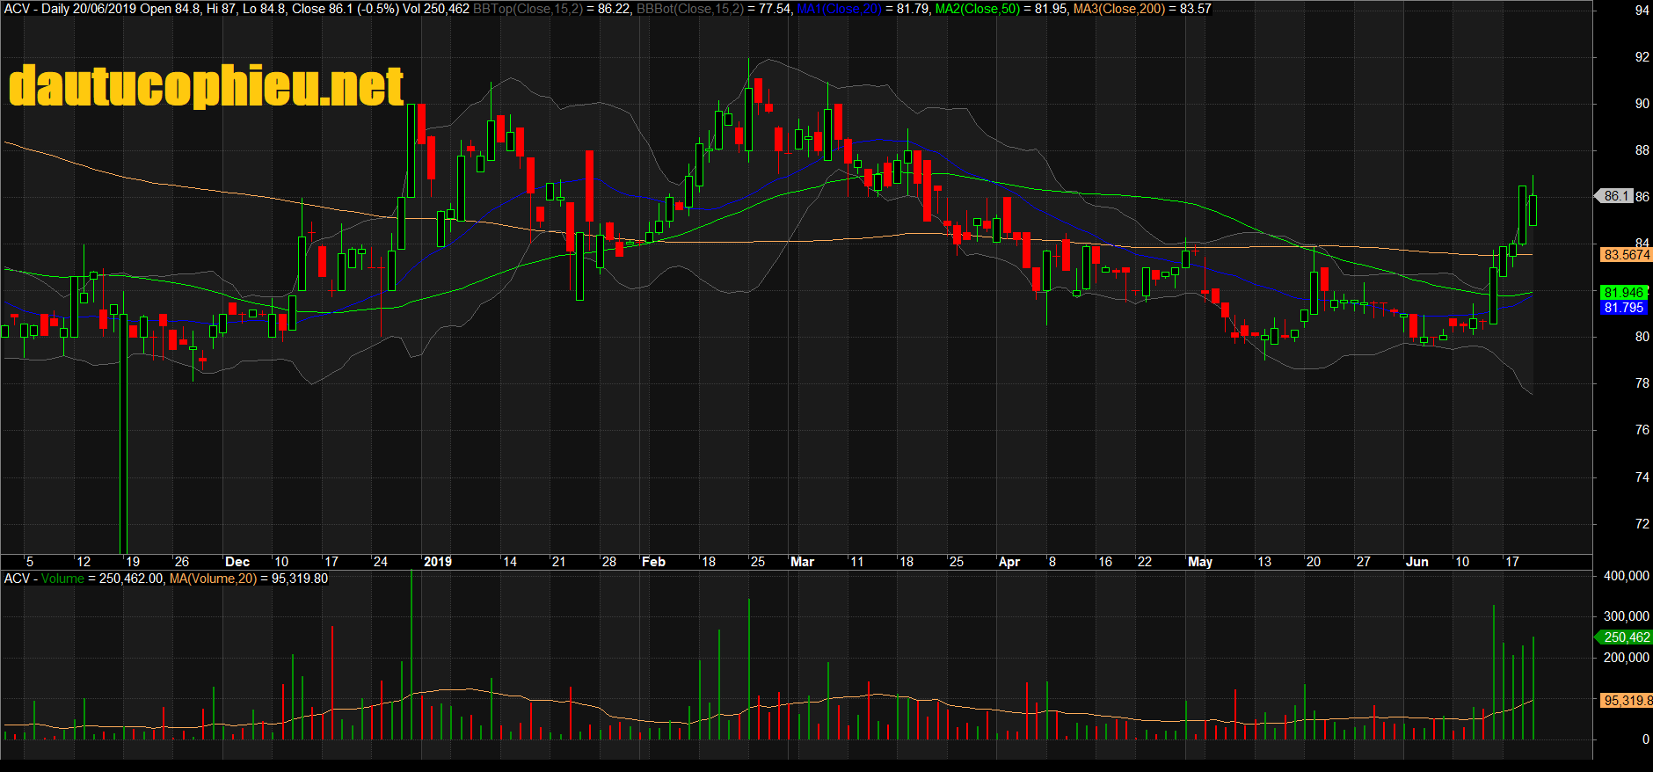This screenshot has height=772, width=1653.
Task: Click the green MA2(Close,50) legend label
Action: pos(977,9)
